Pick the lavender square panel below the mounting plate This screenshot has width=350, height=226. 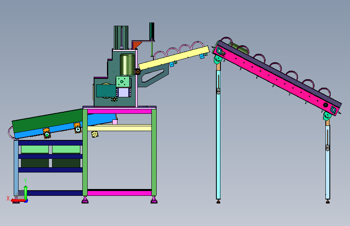(124, 92)
